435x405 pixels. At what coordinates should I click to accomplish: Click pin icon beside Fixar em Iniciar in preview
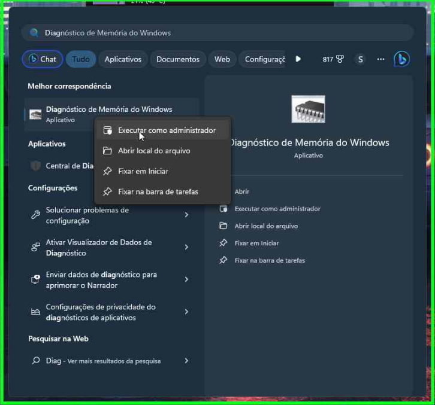223,243
